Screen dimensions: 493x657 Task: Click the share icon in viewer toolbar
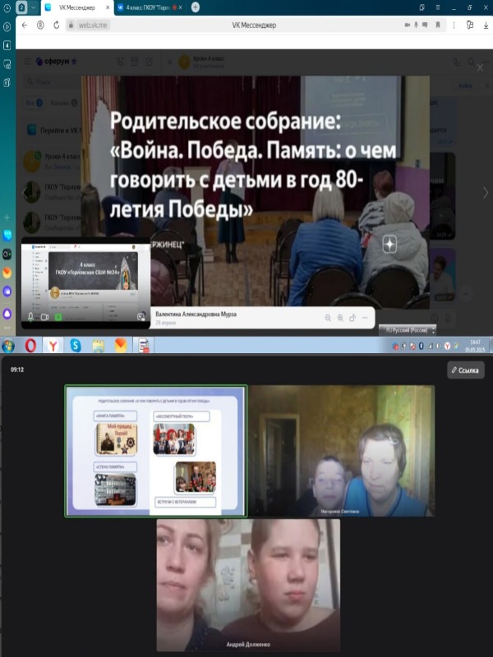pyautogui.click(x=352, y=318)
